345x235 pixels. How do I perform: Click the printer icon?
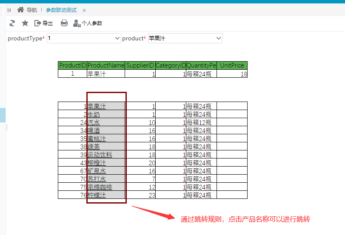(64, 23)
